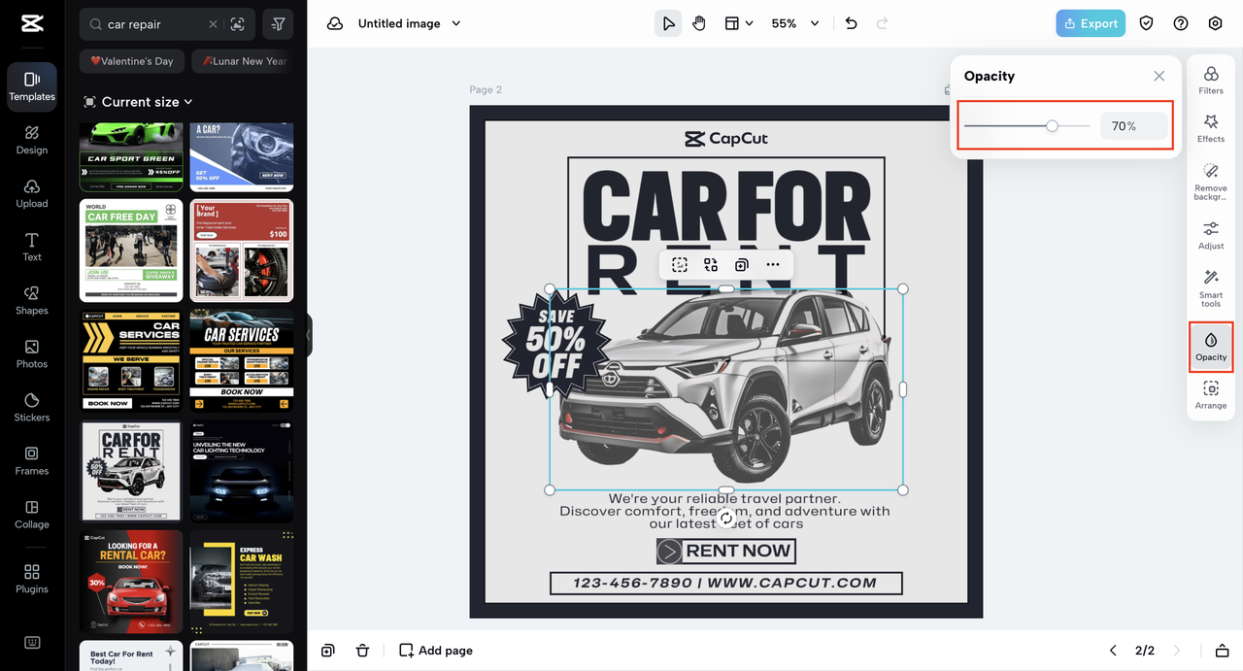Image resolution: width=1243 pixels, height=671 pixels.
Task: Close the Opacity panel
Action: (1159, 76)
